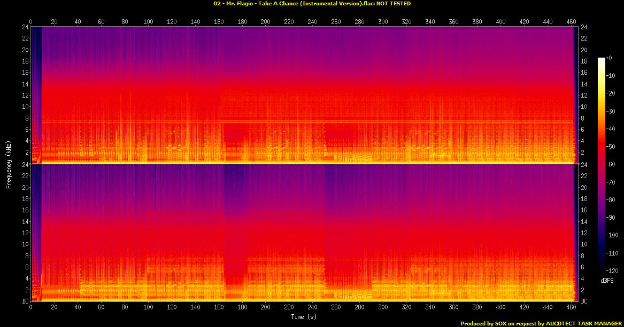Click the dBFS color gradient scale bar
Viewport: 624px width, 327px height.
point(602,164)
